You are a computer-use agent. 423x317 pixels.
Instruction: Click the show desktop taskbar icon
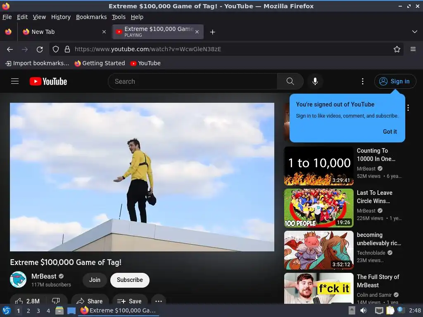click(x=71, y=311)
